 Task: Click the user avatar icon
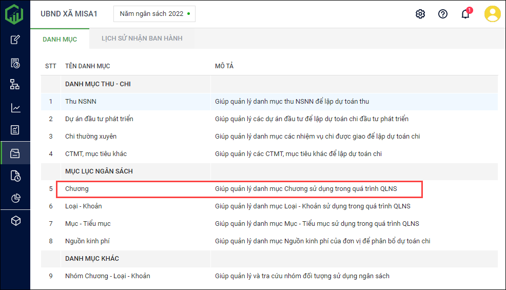[492, 14]
